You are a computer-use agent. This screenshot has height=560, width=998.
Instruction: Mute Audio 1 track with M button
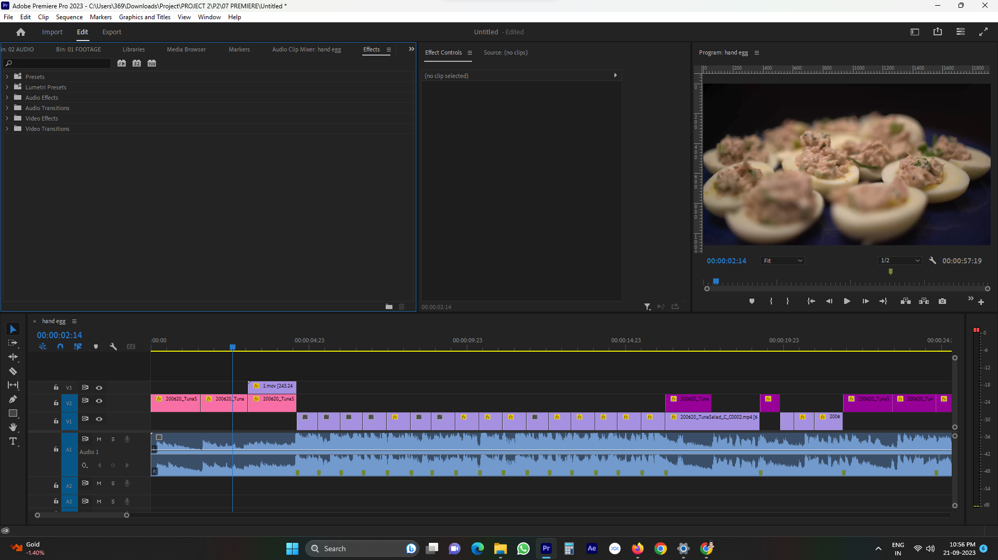[x=99, y=439]
